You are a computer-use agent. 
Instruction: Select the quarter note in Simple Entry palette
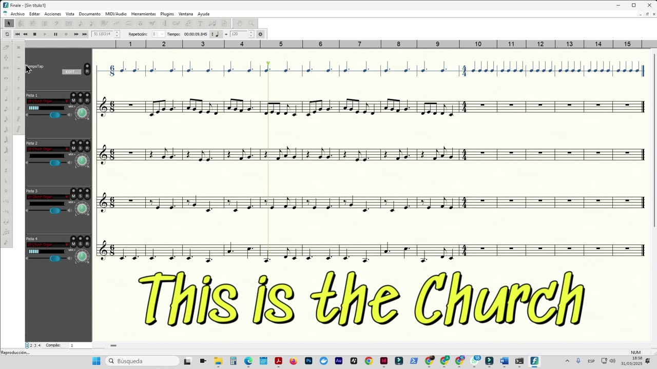[6, 98]
